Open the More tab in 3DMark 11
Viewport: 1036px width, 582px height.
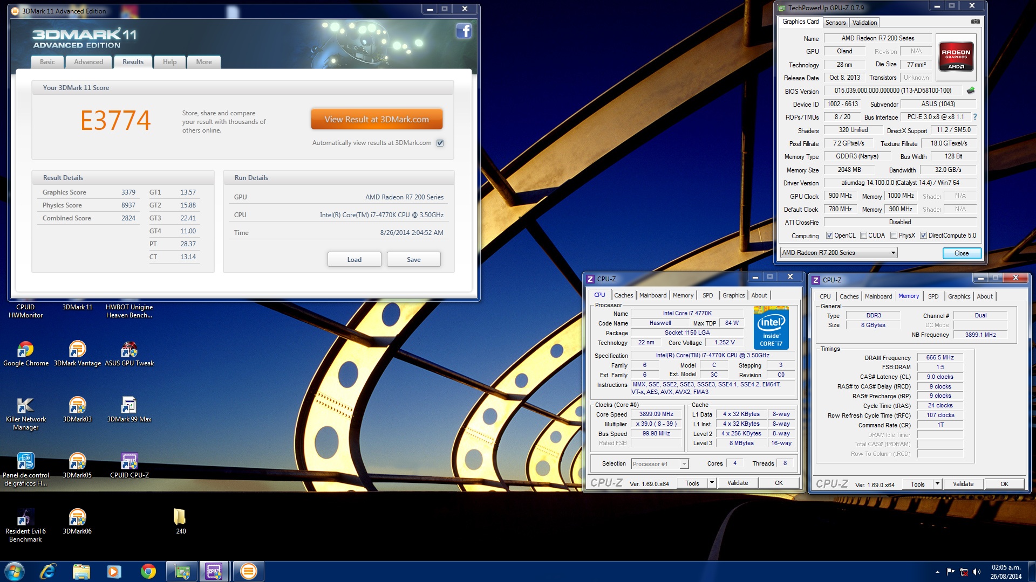coord(204,62)
